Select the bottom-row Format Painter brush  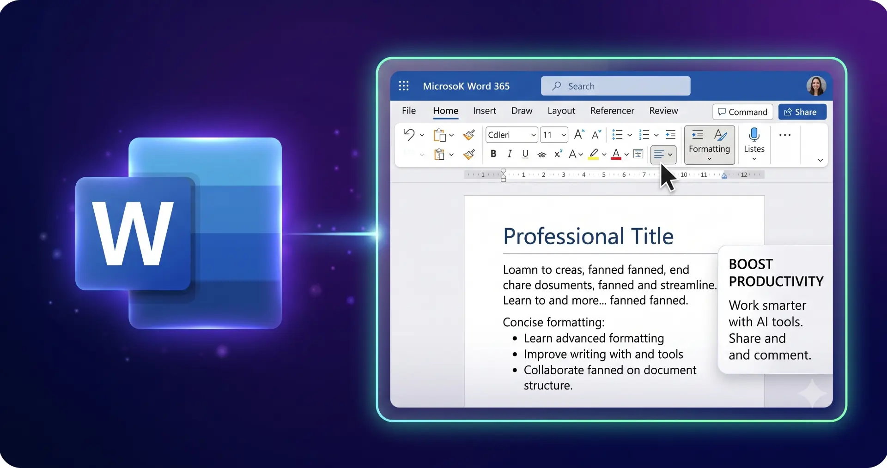coord(469,154)
